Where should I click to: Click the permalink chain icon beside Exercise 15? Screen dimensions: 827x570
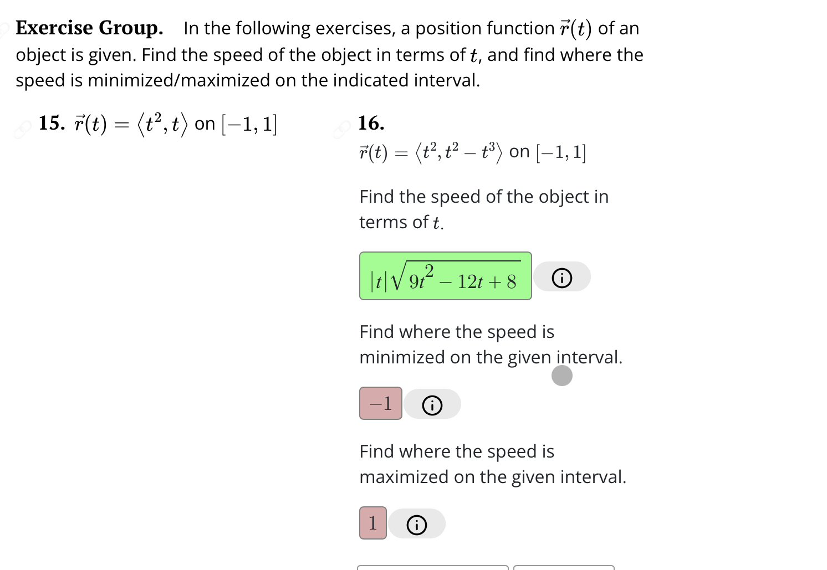[x=22, y=127]
